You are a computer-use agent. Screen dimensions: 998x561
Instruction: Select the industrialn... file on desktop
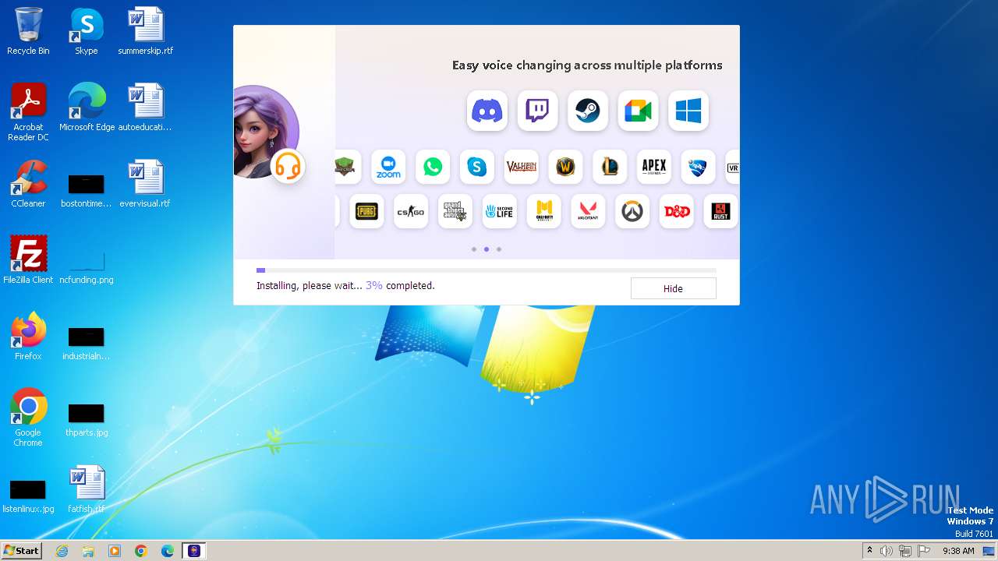(86, 344)
